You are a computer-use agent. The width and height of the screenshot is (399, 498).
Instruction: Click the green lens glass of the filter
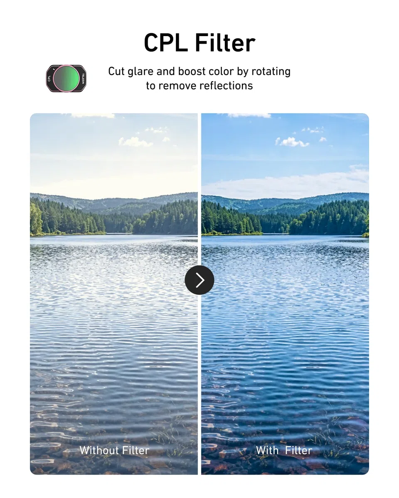[x=66, y=78]
